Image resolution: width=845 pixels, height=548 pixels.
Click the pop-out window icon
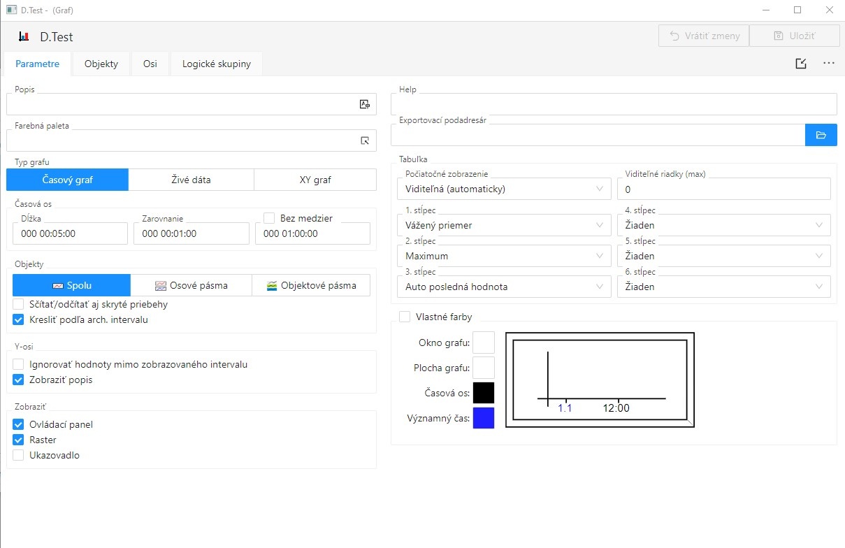tap(801, 64)
